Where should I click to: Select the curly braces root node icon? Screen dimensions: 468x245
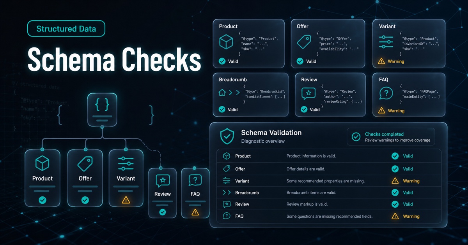[102, 104]
